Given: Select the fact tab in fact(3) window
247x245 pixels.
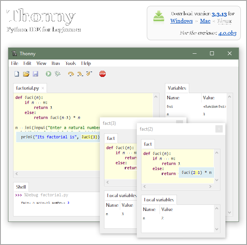Looking at the screenshot, I should (111, 138).
